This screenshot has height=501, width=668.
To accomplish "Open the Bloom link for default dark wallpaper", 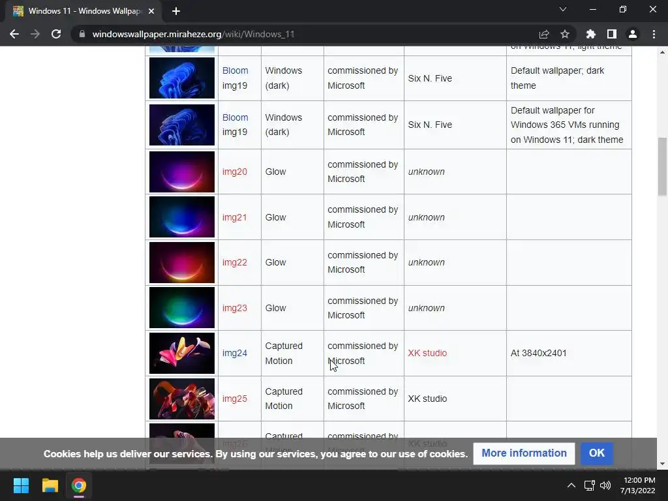I will coord(235,70).
